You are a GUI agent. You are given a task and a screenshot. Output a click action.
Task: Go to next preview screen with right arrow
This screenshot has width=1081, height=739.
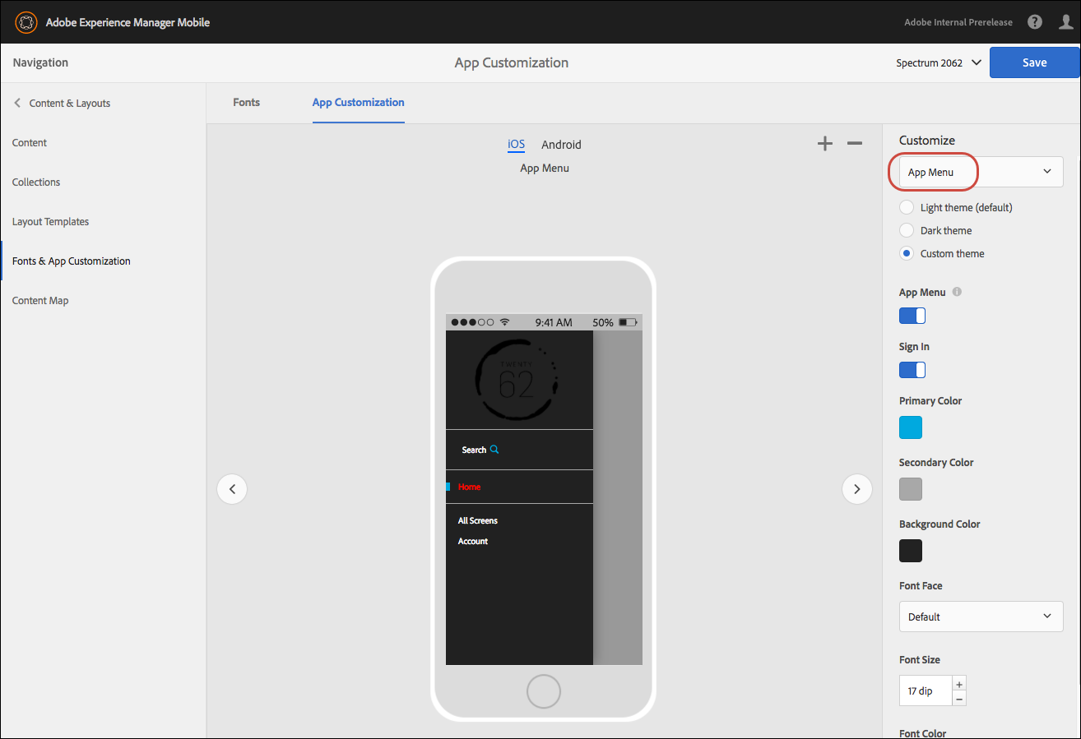(856, 488)
